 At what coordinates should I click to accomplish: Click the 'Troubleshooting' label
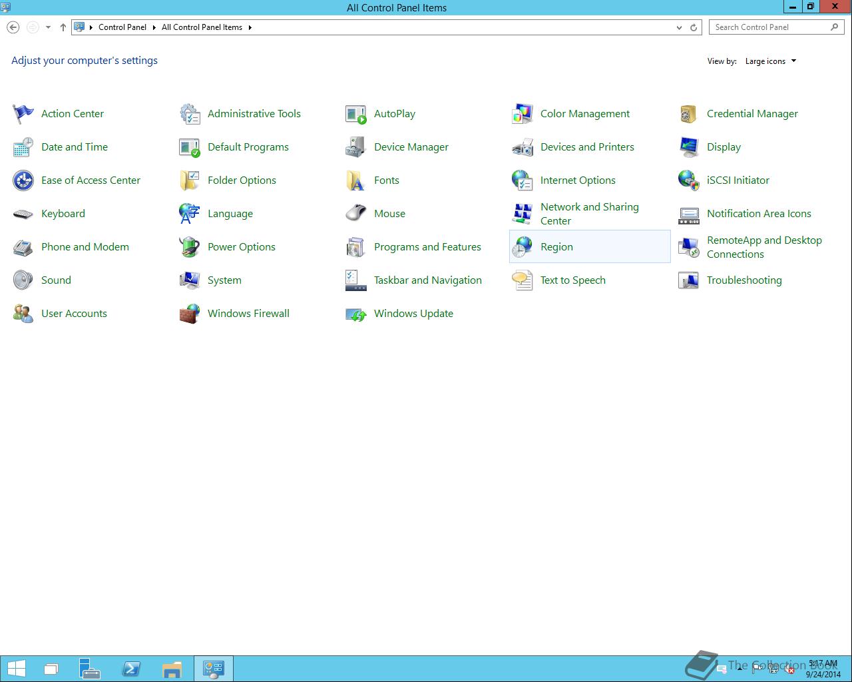tap(744, 280)
